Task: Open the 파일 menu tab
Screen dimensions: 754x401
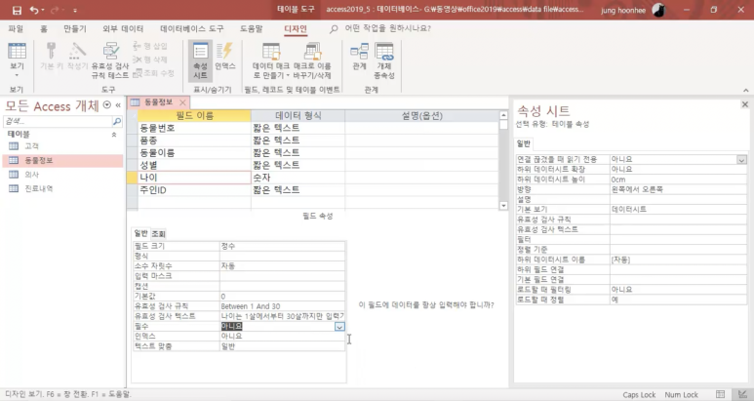Action: tap(16, 29)
